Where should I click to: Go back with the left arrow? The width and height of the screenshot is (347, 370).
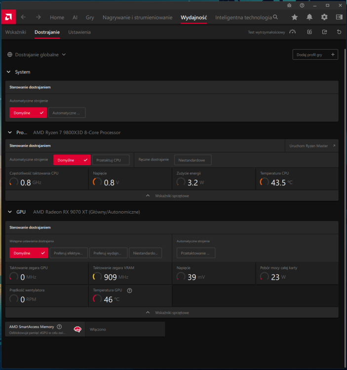(x=23, y=17)
